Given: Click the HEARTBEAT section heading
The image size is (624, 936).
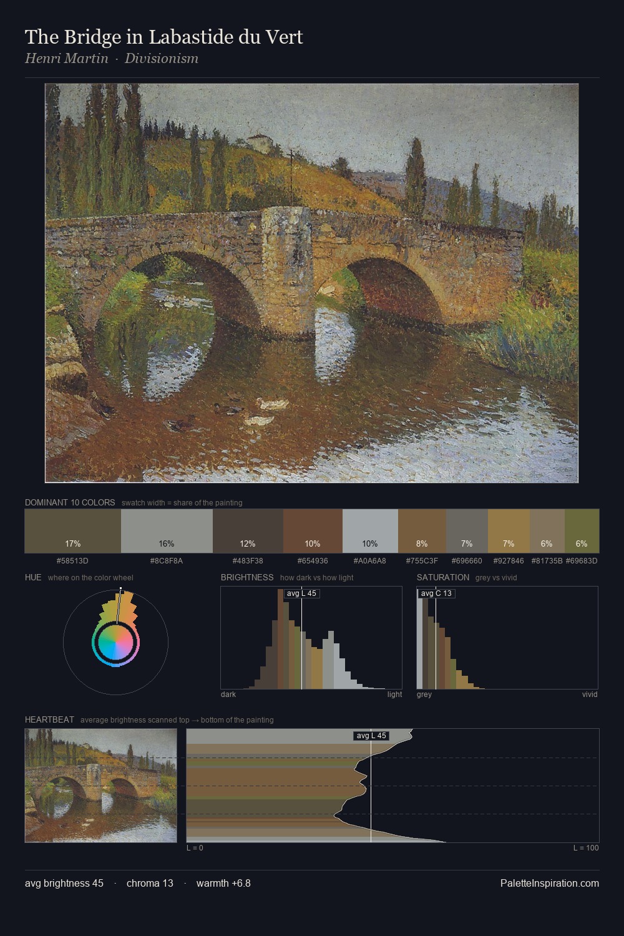Looking at the screenshot, I should coord(49,719).
